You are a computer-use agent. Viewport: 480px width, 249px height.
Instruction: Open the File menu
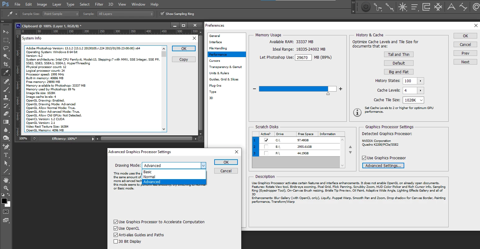click(17, 4)
